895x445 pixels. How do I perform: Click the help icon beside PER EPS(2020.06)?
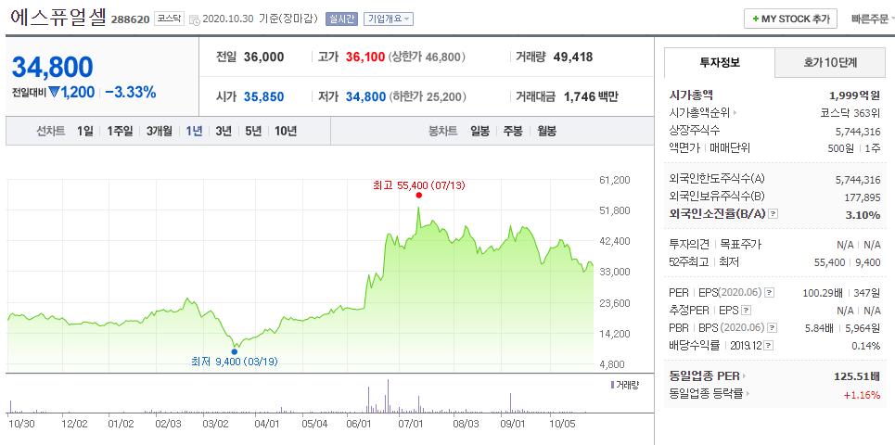[x=770, y=293]
